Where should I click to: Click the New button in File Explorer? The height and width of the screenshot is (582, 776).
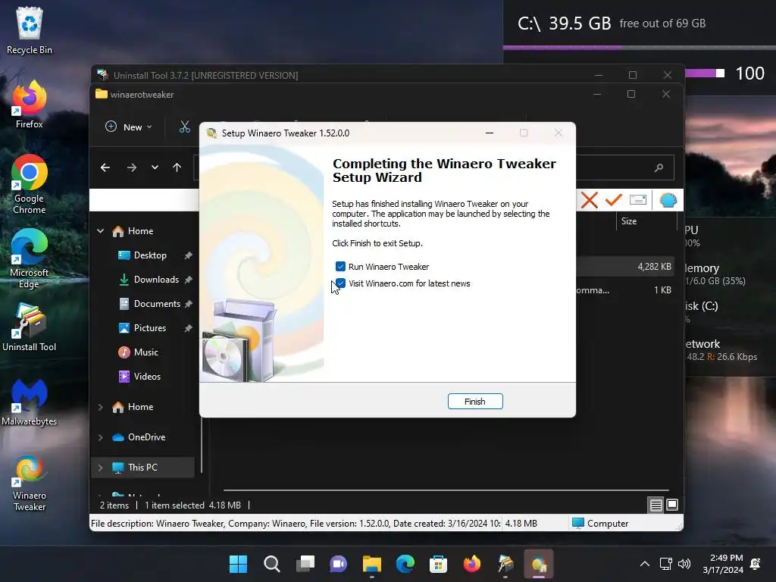pos(129,127)
